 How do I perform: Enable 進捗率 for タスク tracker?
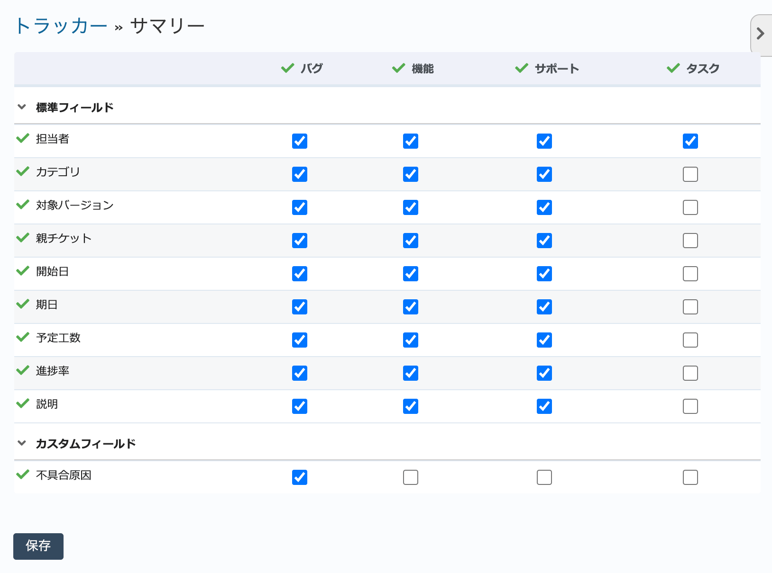(690, 373)
